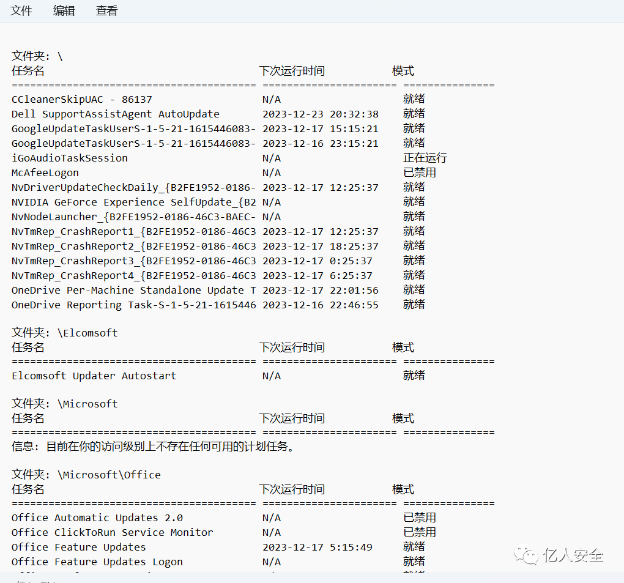Viewport: 624px width, 583px height.
Task: Click NvTmRep_CrashReport3 task name
Action: [x=134, y=261]
